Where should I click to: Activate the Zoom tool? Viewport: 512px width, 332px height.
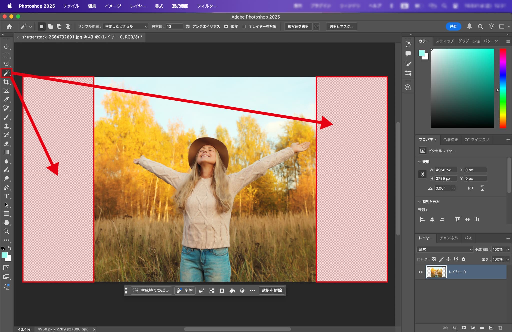click(6, 231)
